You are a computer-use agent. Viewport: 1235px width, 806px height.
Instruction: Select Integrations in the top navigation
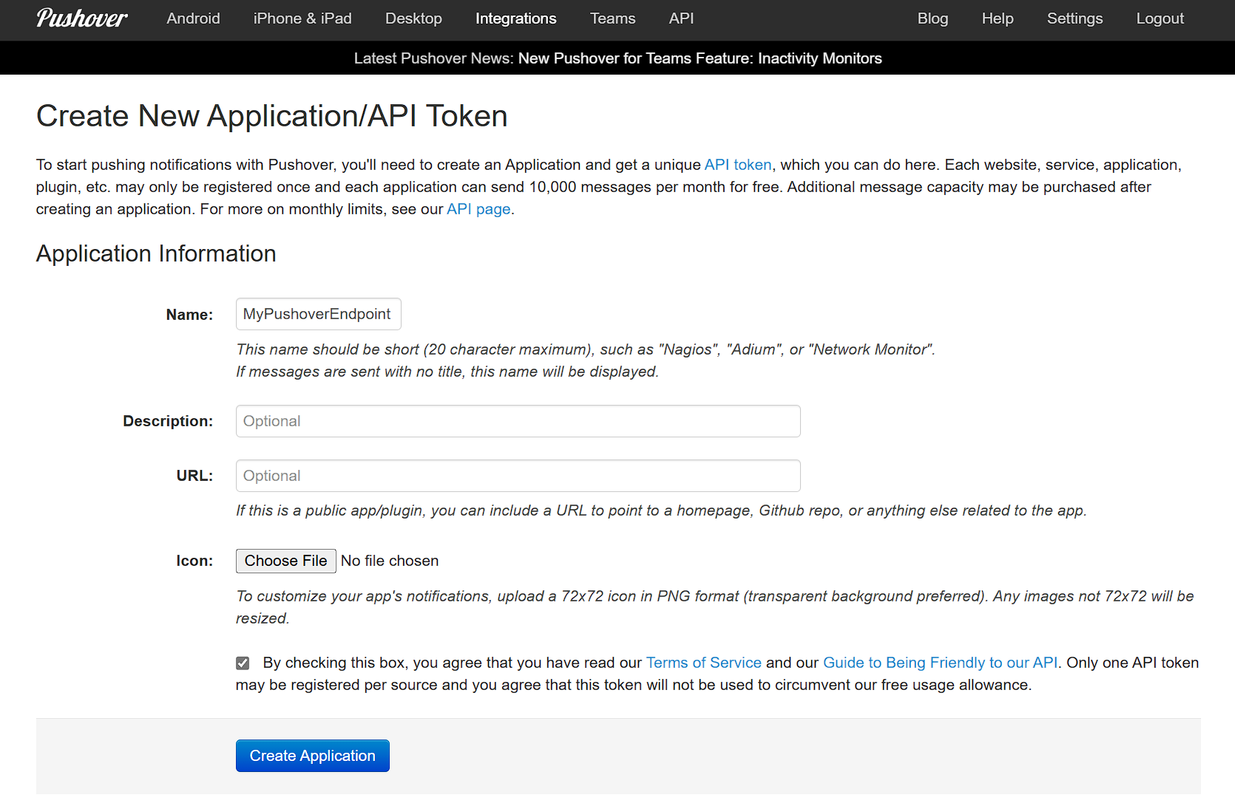coord(515,18)
